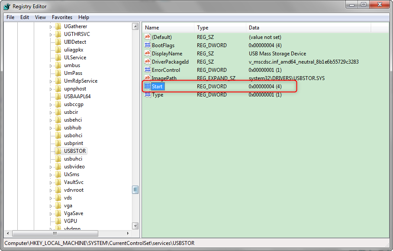Select the Type registry value
The image size is (393, 251).
[158, 95]
